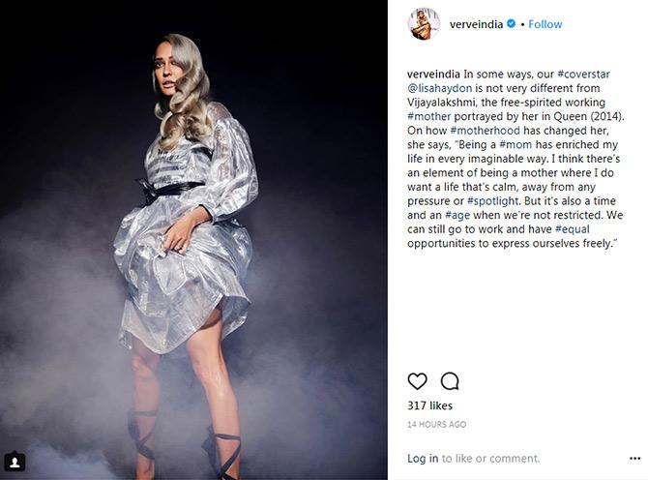
Task: Open the #age hashtag link
Action: [457, 215]
